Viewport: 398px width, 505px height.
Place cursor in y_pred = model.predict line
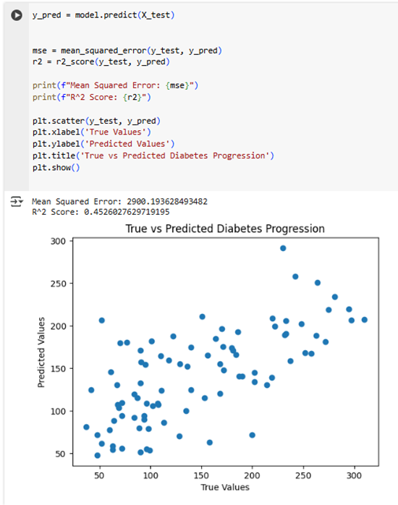tap(103, 15)
